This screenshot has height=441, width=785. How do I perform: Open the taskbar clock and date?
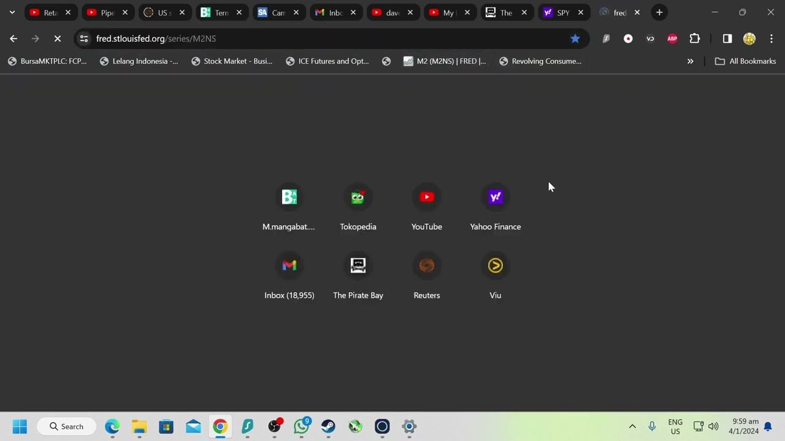[x=743, y=426]
